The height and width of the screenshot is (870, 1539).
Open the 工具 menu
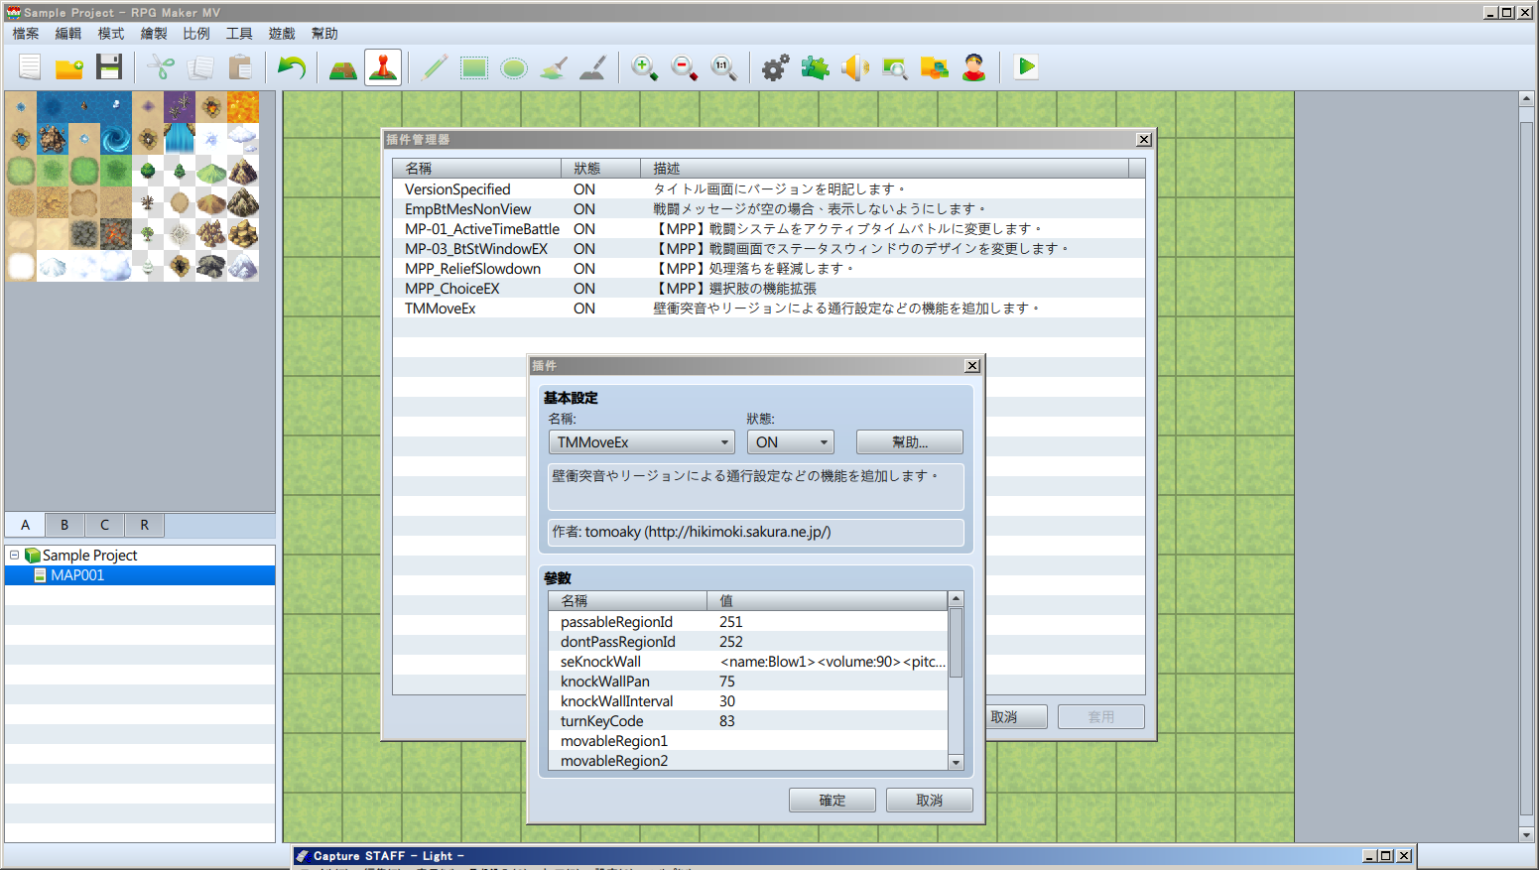(x=239, y=34)
